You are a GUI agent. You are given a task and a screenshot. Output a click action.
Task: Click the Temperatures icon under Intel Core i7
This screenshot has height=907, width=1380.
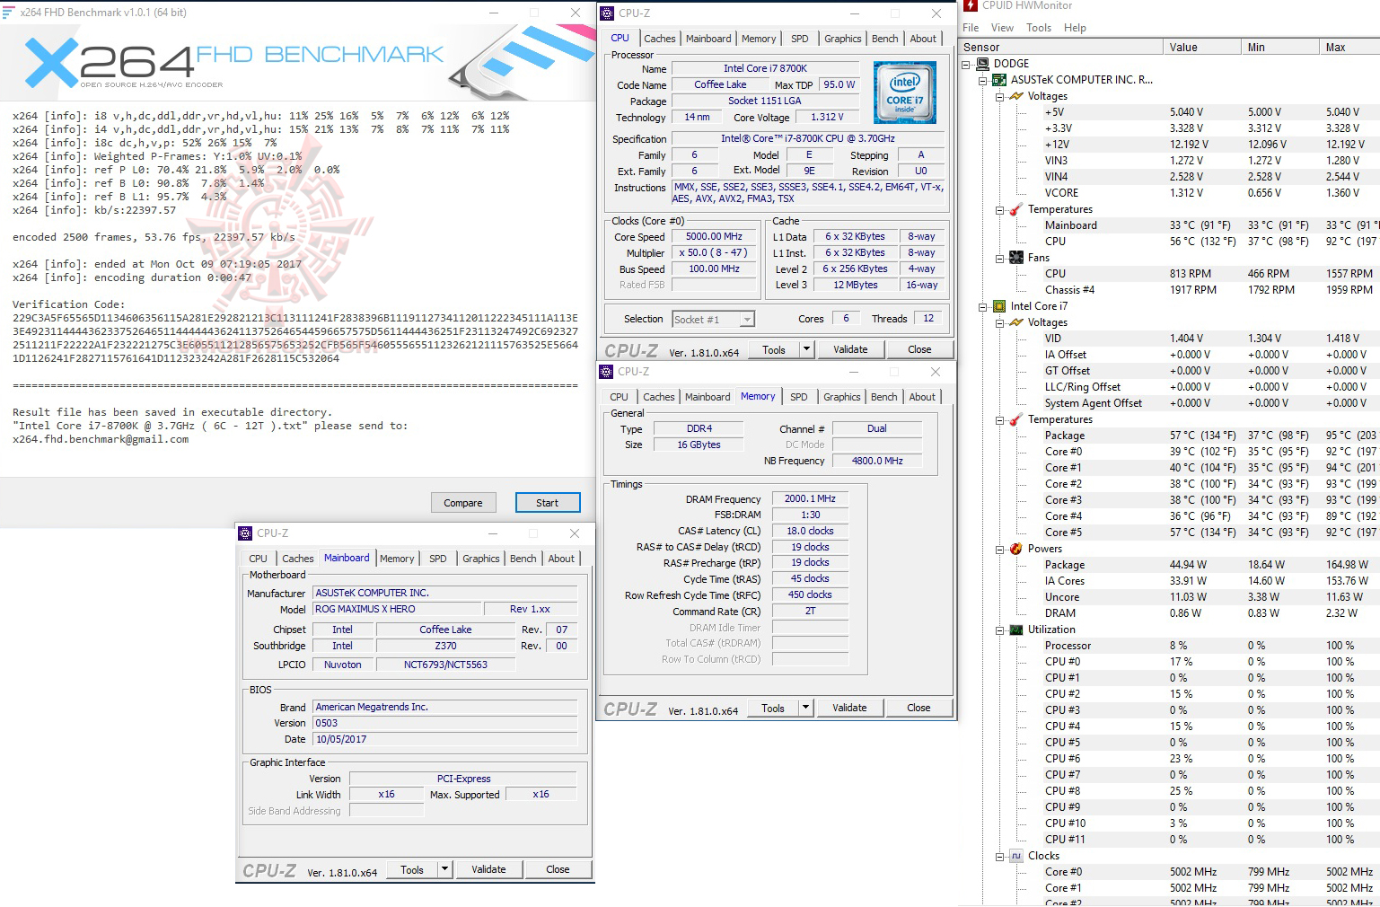(x=1016, y=419)
